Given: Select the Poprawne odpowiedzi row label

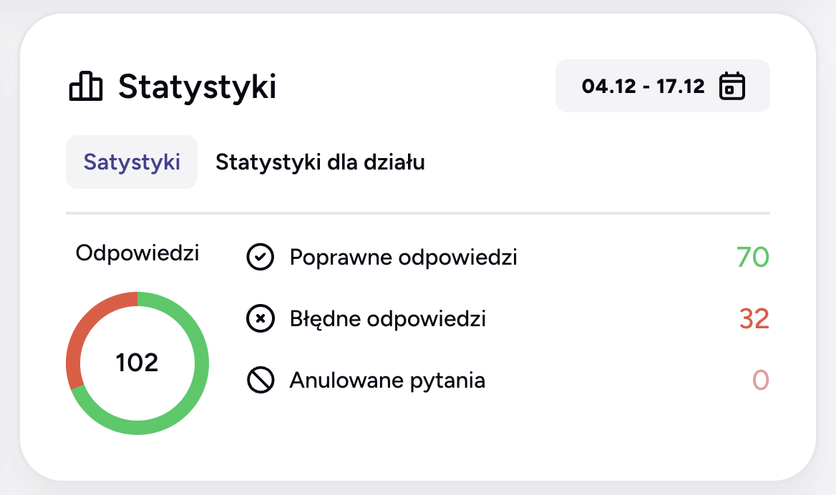Looking at the screenshot, I should click(x=403, y=257).
